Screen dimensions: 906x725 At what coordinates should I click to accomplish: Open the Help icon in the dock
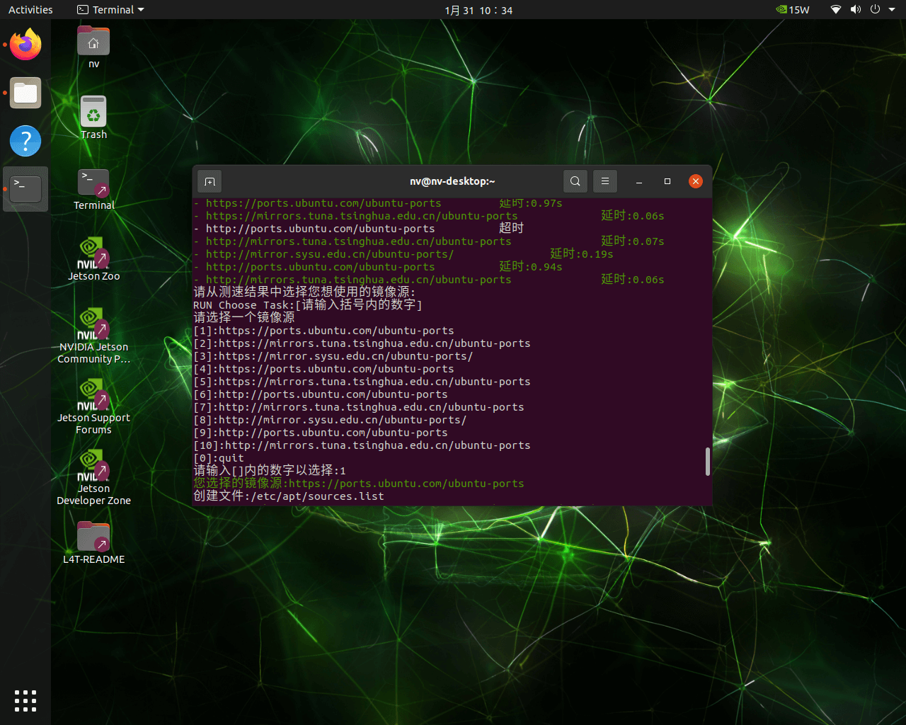point(25,141)
